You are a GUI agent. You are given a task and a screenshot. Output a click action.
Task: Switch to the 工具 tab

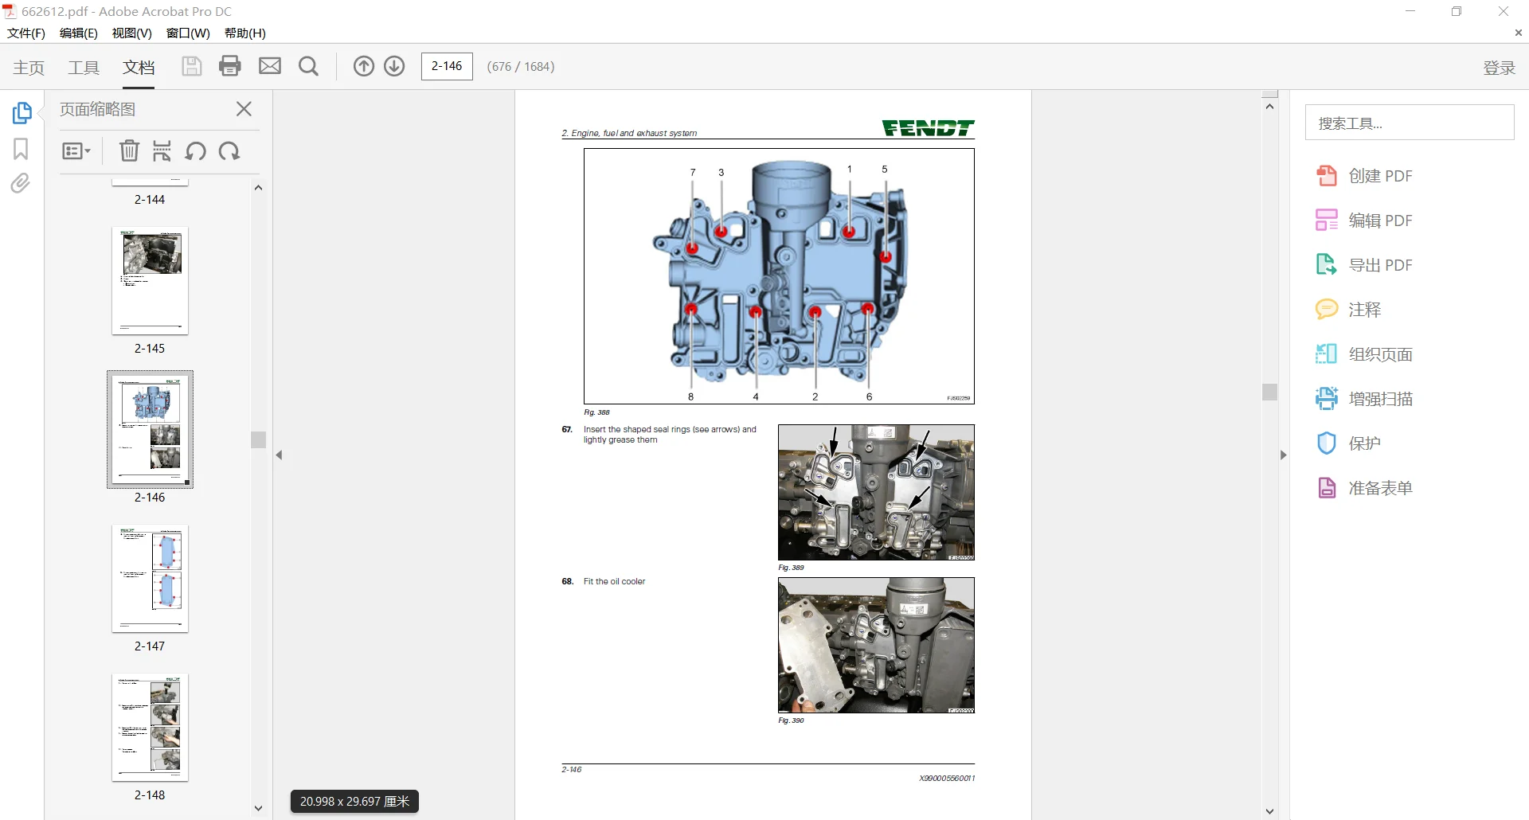(83, 68)
